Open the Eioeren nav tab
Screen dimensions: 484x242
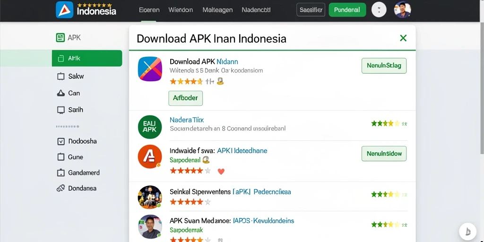[149, 10]
